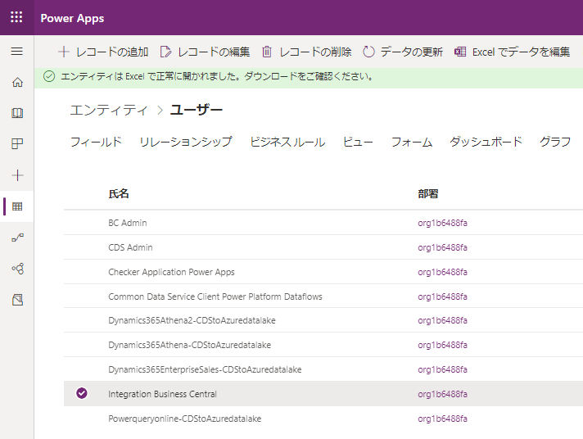This screenshot has height=439, width=583.
Task: Sort by the 部署 column header
Action: coord(428,194)
